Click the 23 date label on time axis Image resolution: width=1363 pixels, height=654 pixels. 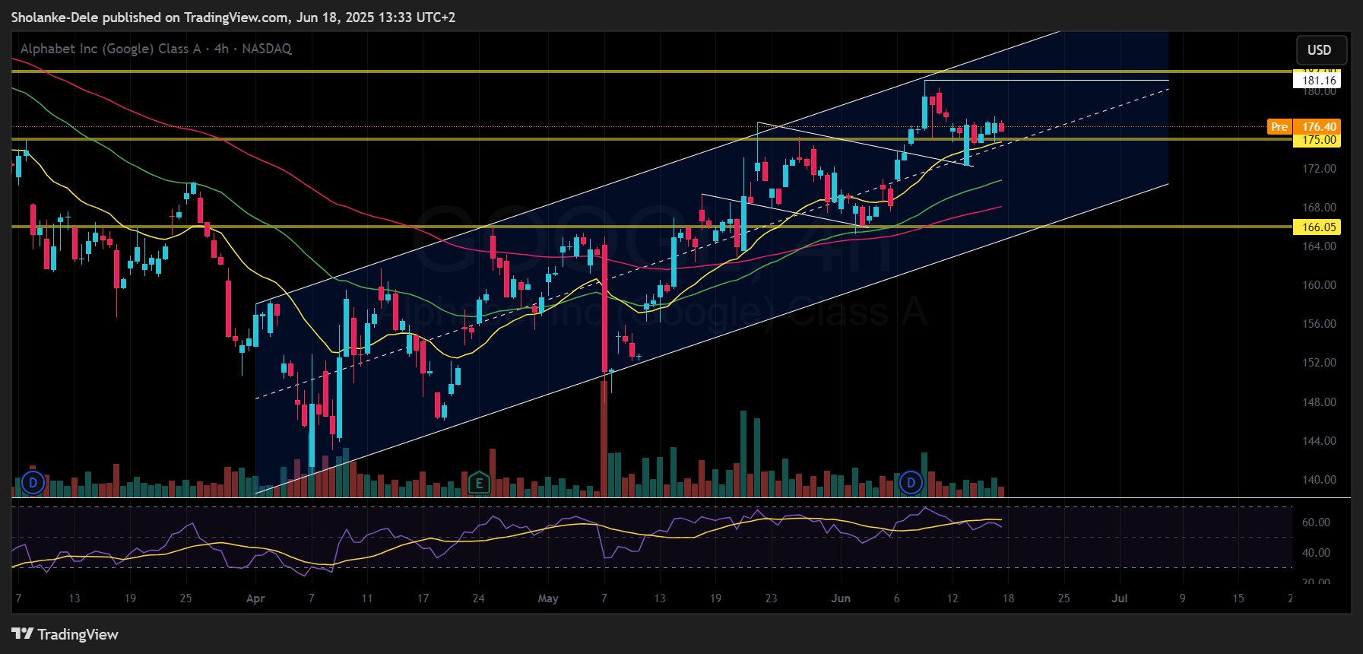771,598
